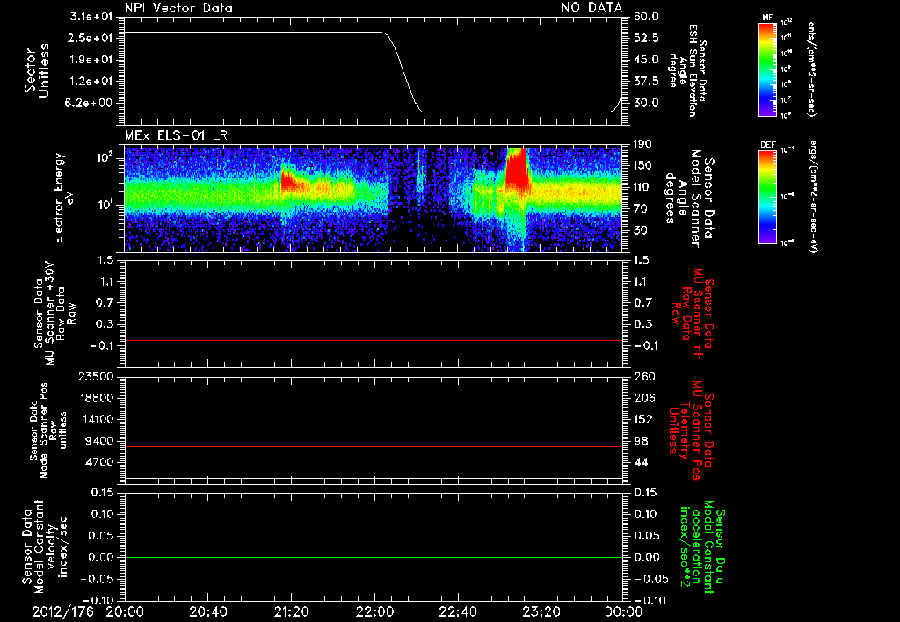Click the 20:00 time tick label
Screen dimensions: 900x622
tap(124, 611)
